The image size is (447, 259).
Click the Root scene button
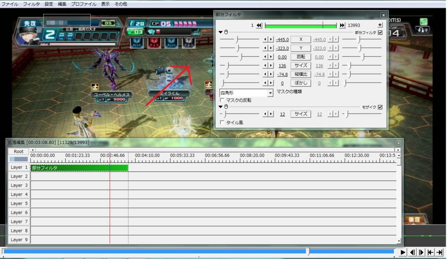[x=18, y=151]
